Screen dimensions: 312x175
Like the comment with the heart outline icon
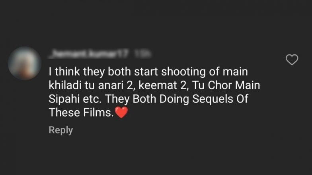(292, 60)
